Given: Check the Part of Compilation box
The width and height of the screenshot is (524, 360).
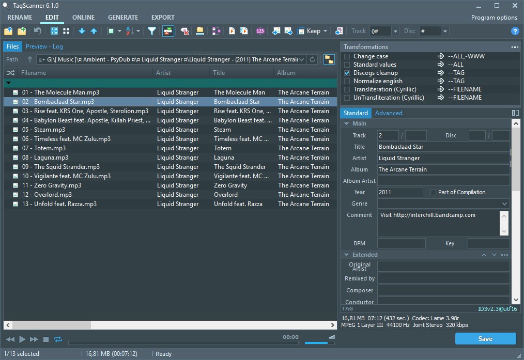Looking at the screenshot, I should point(433,192).
